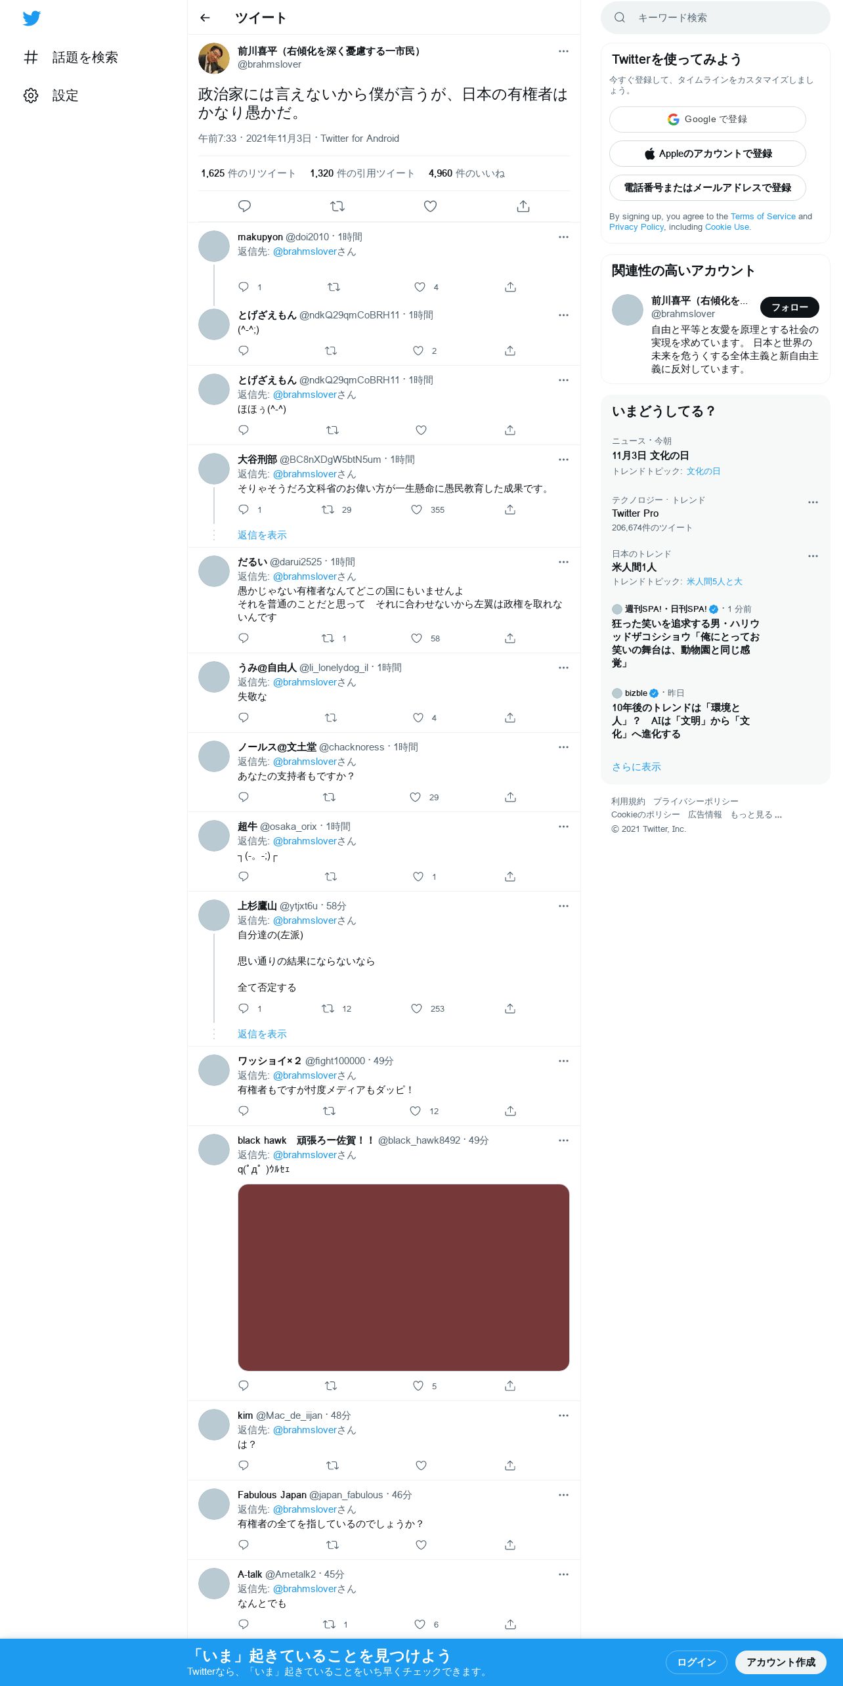This screenshot has width=843, height=1686.
Task: Click the ログイン button in bottom bar
Action: click(x=696, y=1662)
